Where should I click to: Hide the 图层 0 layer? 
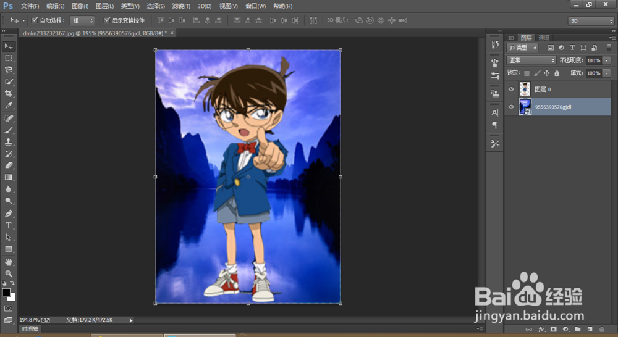tap(511, 89)
